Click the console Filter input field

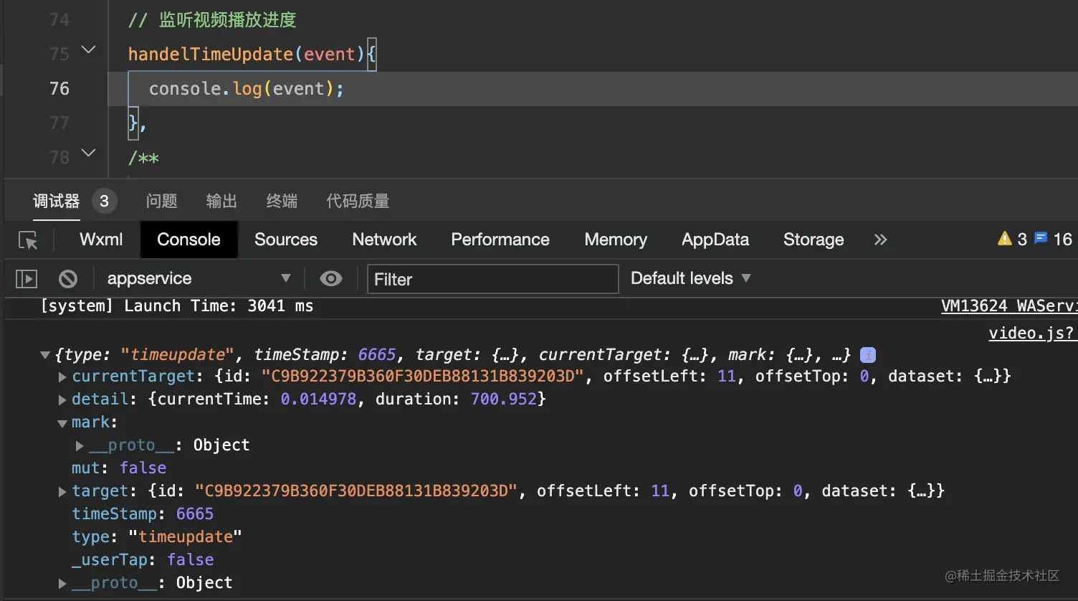click(x=492, y=279)
